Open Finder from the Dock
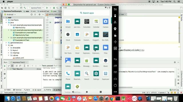The width and height of the screenshot is (183, 102). pyautogui.click(x=7, y=99)
